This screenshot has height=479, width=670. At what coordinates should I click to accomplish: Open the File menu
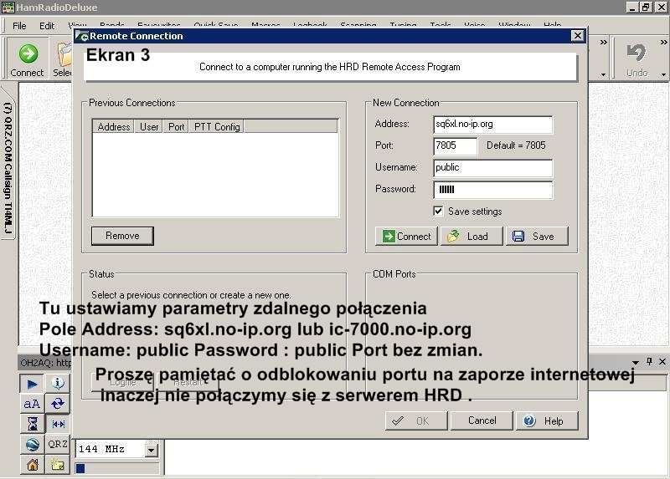point(19,26)
